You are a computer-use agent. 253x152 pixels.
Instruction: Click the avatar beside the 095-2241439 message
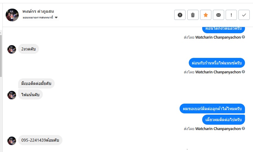[12, 141]
